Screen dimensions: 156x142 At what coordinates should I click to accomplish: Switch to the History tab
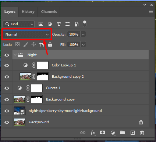click(28, 12)
